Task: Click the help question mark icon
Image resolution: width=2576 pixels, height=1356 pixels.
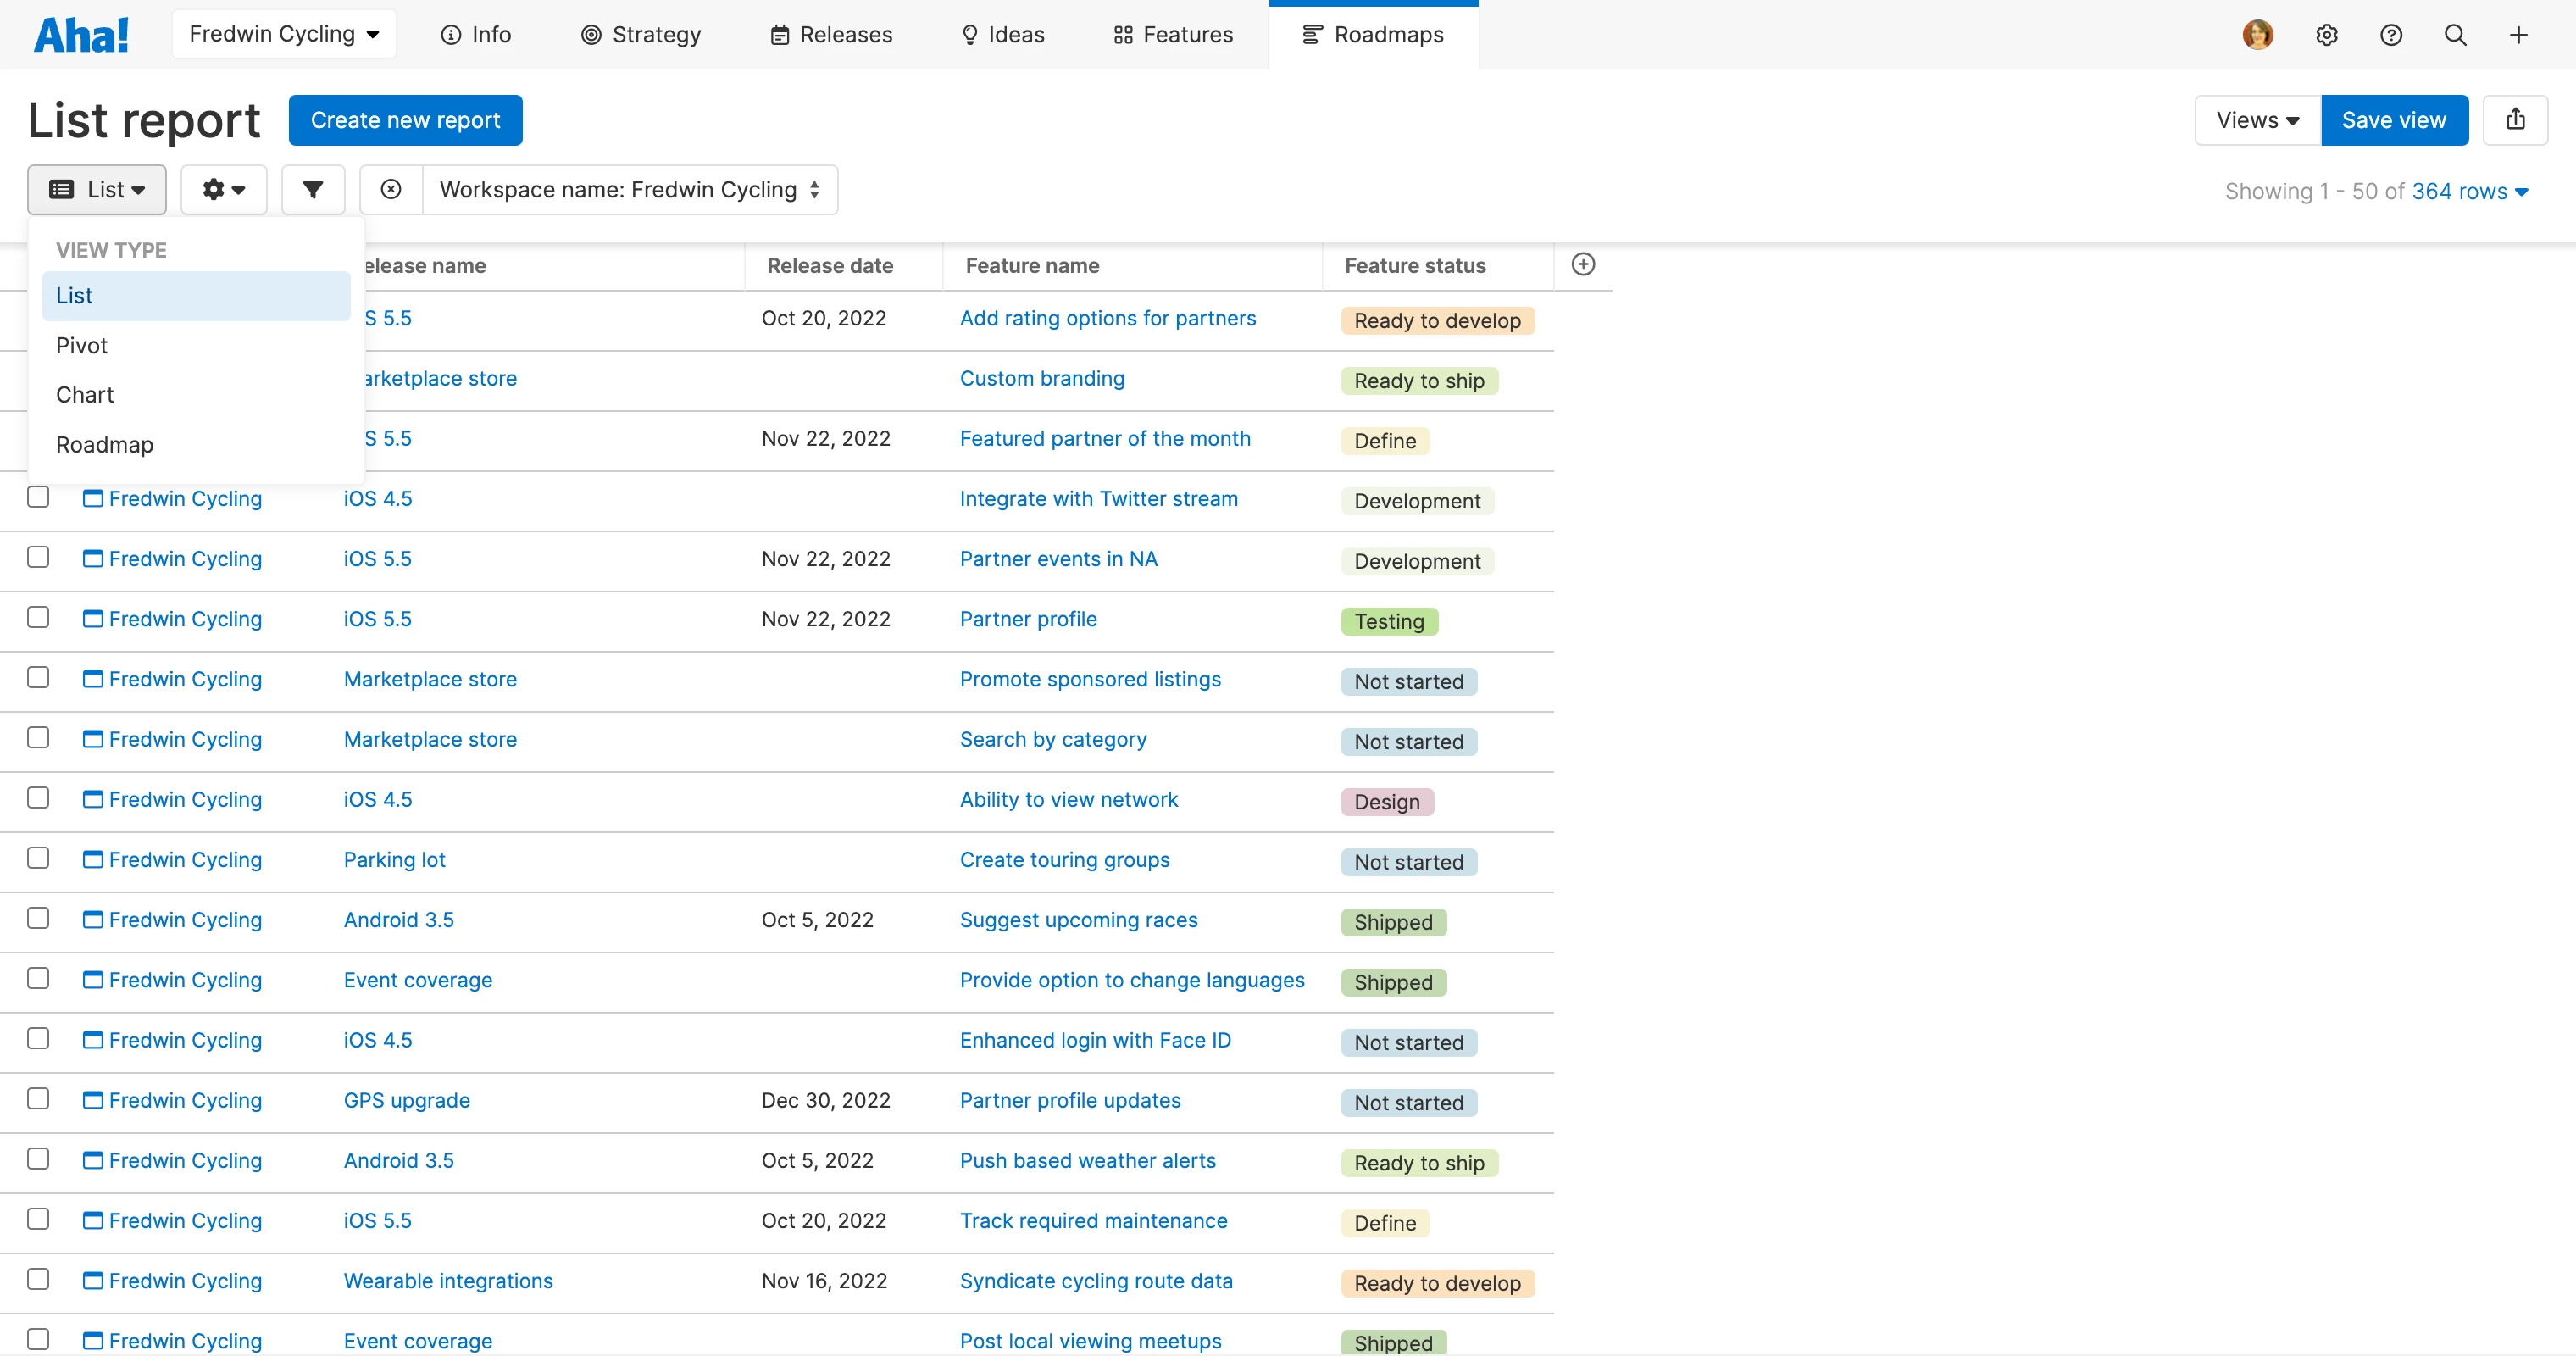Action: click(x=2390, y=35)
